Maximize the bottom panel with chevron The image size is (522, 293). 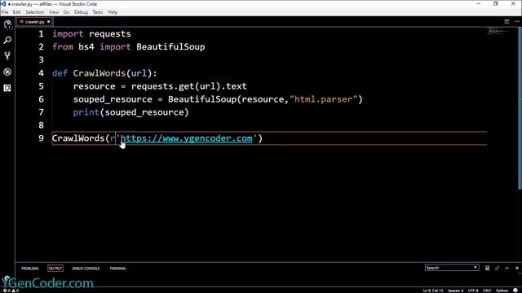click(x=507, y=268)
